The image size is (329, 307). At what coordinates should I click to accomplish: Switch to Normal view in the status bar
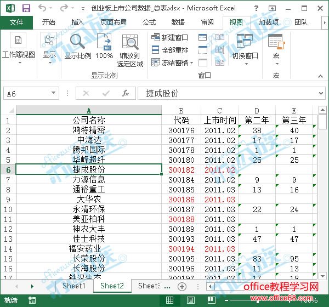(x=170, y=300)
